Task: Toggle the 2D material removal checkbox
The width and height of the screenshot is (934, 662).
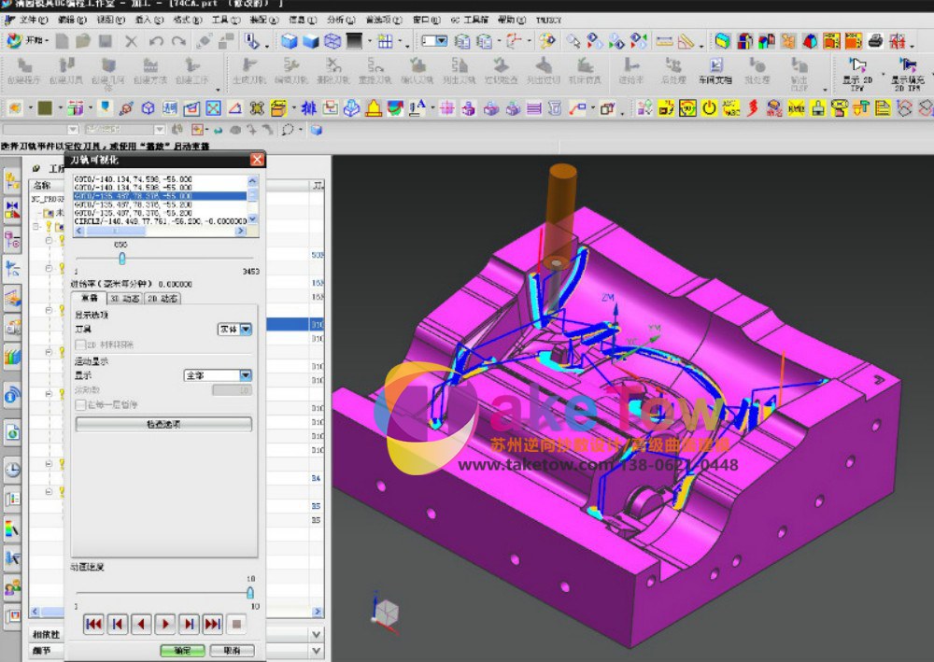Action: [x=80, y=345]
